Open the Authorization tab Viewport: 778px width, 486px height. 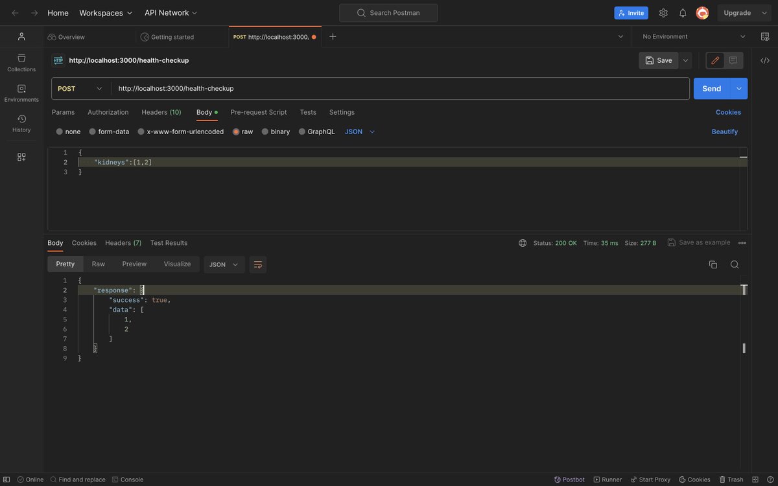[108, 112]
